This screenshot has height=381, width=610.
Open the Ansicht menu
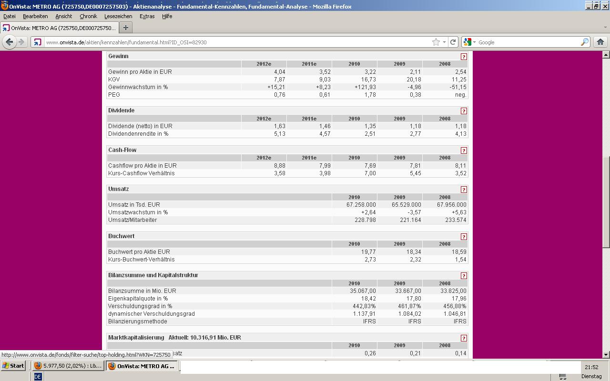pos(63,16)
